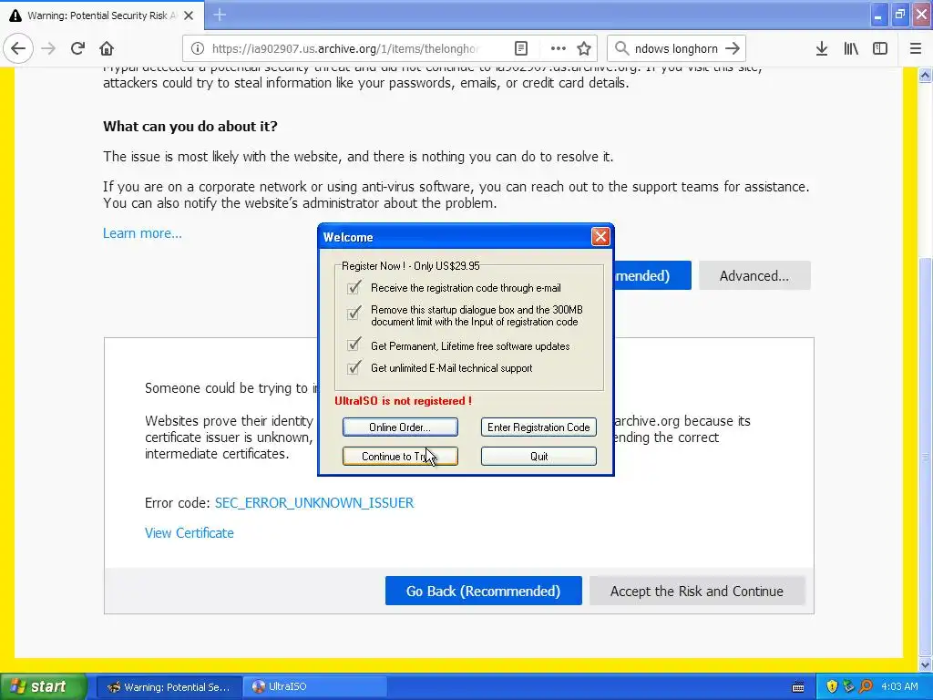
Task: Open a new tab with plus icon
Action: [x=220, y=15]
